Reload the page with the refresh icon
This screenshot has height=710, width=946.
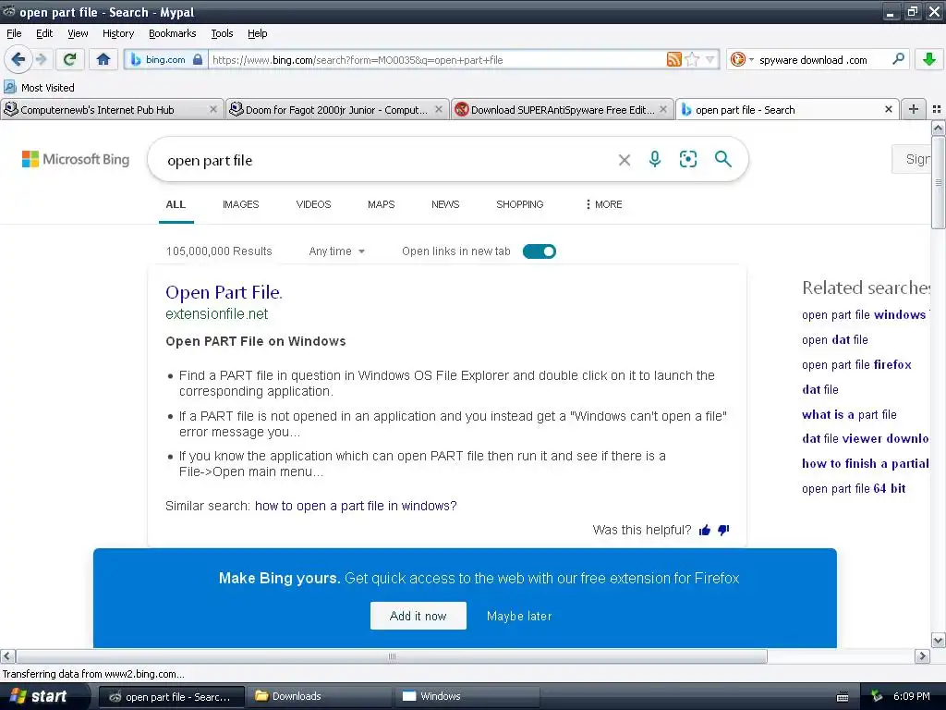coord(69,59)
